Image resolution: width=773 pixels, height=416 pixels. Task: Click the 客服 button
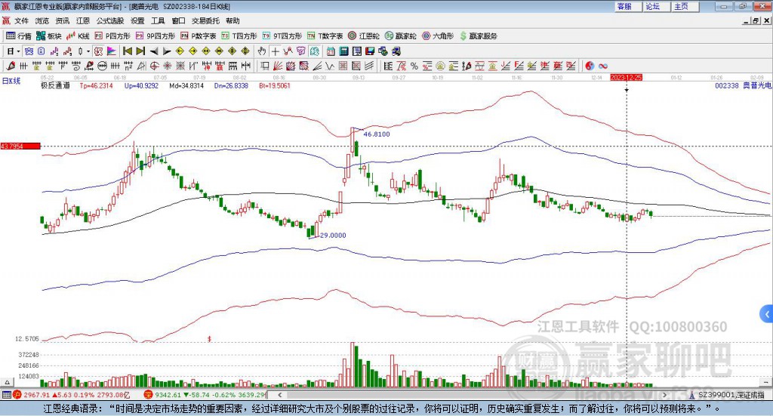[x=624, y=6]
